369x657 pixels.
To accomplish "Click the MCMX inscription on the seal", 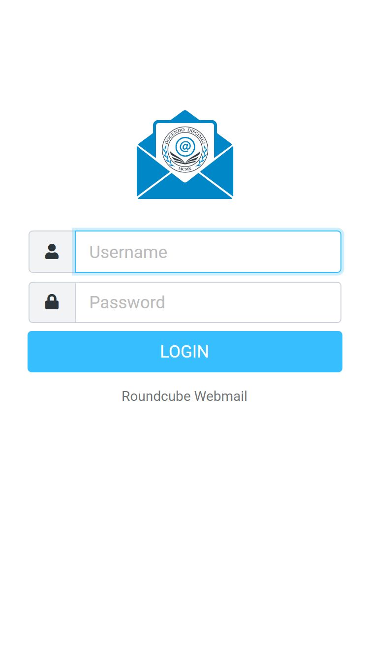I will (185, 168).
